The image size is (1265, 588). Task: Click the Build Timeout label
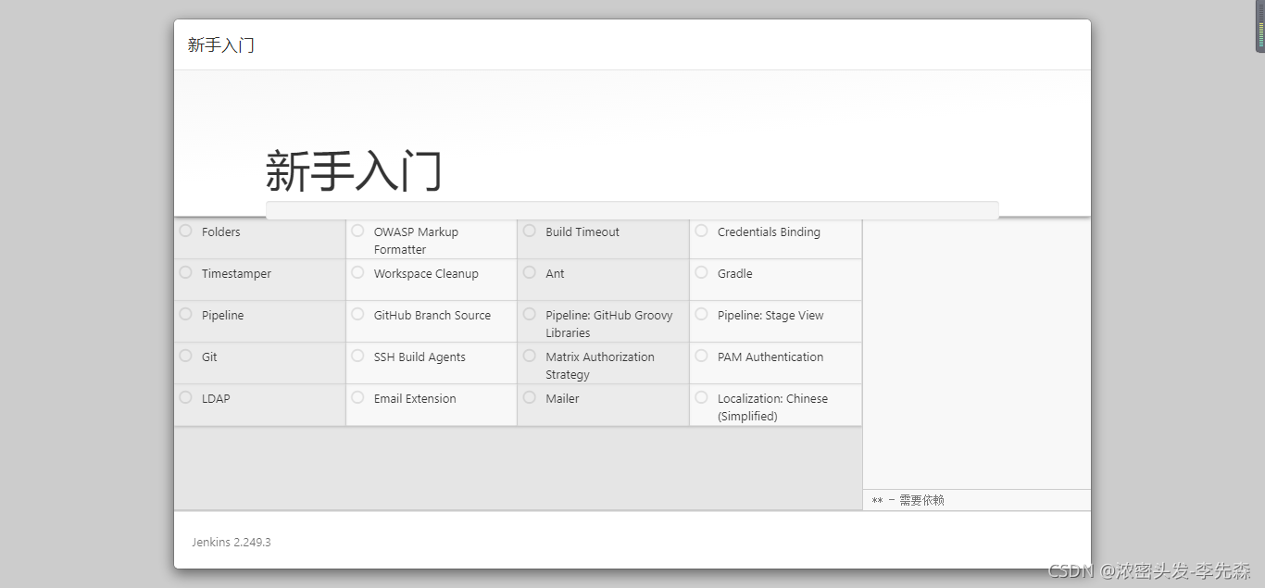click(582, 232)
